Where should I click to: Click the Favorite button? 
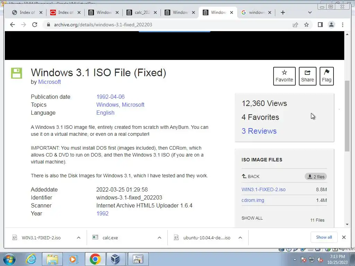[x=284, y=76]
